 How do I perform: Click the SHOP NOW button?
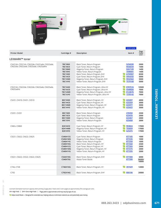pos(131,48)
